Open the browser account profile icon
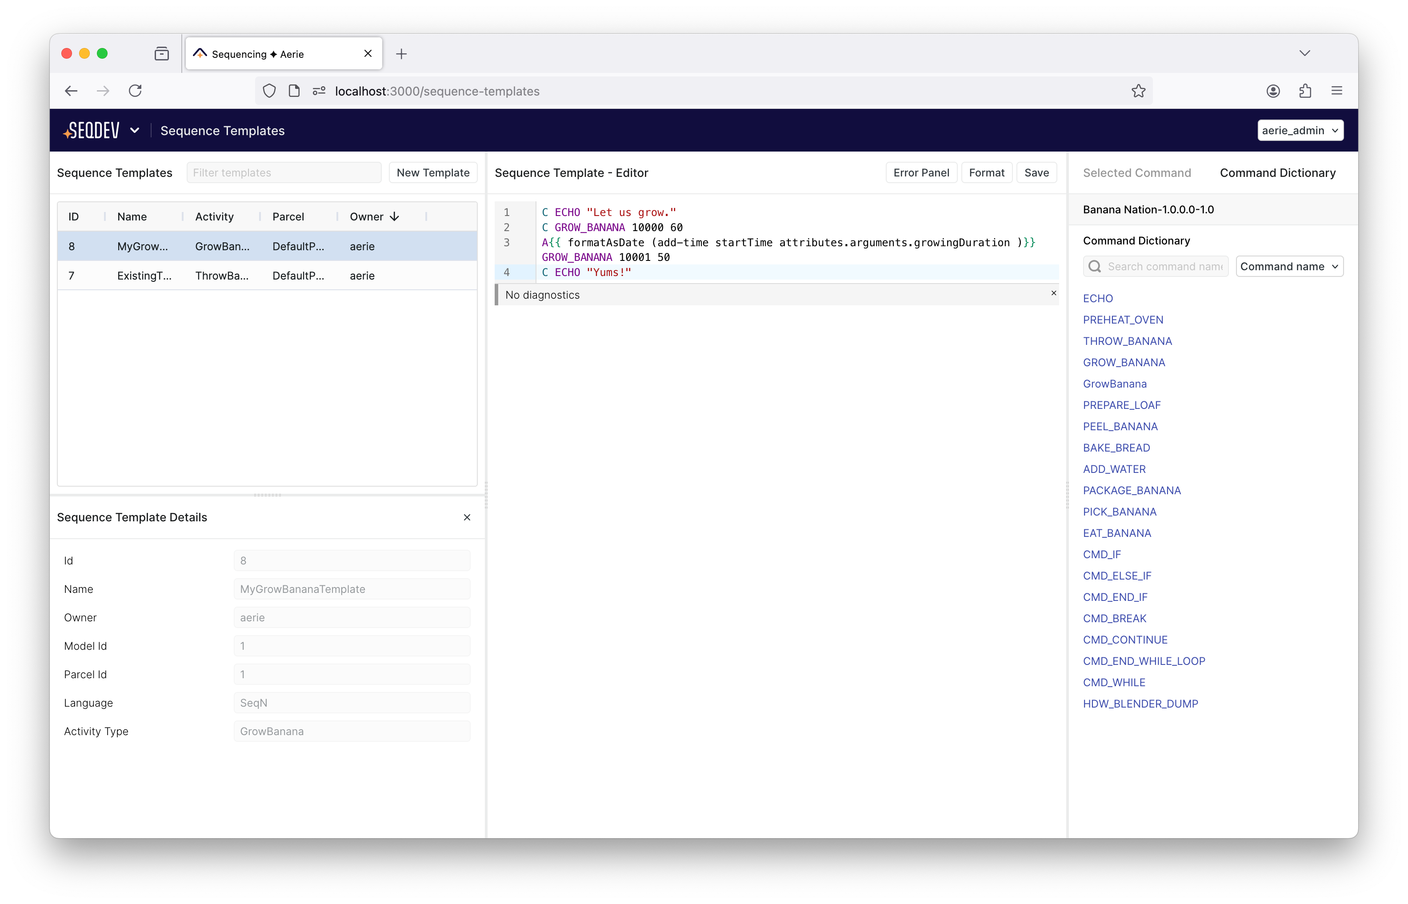Viewport: 1408px width, 904px height. 1272,90
